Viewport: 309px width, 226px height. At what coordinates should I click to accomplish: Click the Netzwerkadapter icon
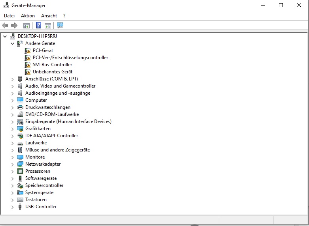pos(20,164)
